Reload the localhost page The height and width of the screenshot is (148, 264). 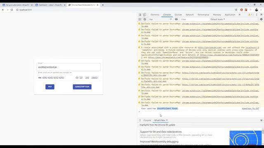pyautogui.click(x=12, y=10)
